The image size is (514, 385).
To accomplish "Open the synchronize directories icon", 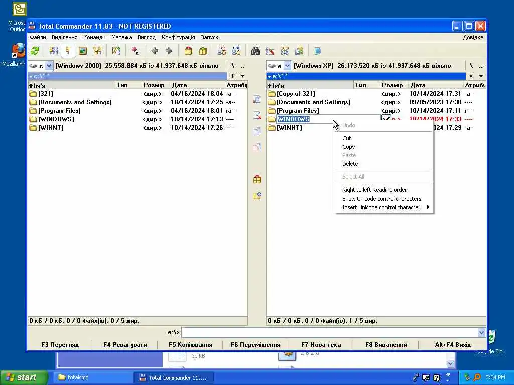I will pos(285,51).
